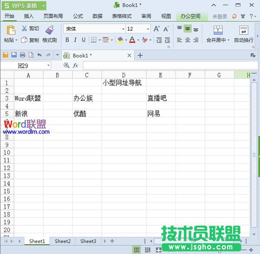Click the clear formatting eraser icon
The height and width of the screenshot is (254, 260).
click(145, 40)
